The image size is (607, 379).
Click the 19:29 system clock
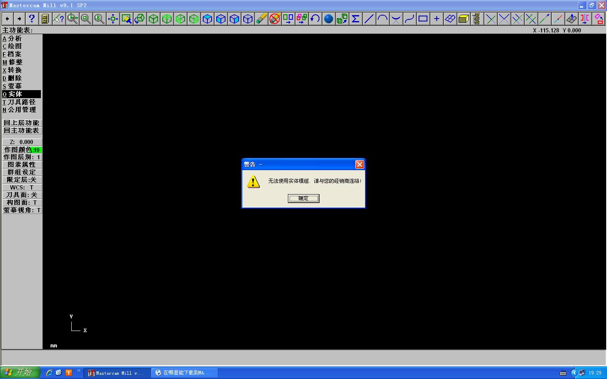595,373
